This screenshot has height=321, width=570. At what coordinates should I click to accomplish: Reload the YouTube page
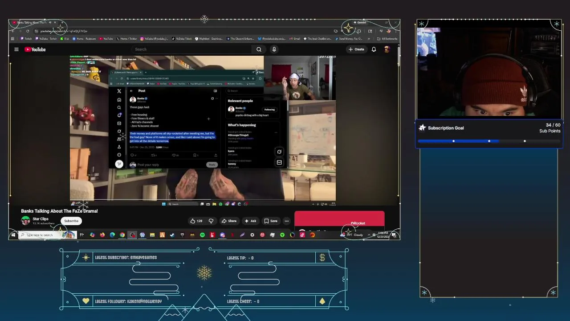coord(28,31)
